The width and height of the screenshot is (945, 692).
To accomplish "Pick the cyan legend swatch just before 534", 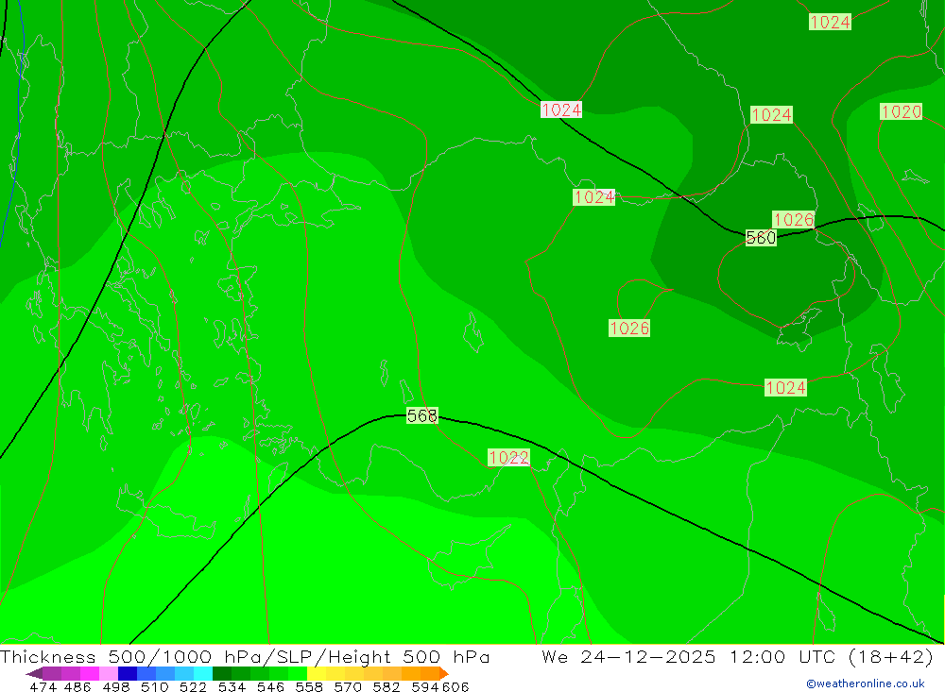I will point(203,673).
